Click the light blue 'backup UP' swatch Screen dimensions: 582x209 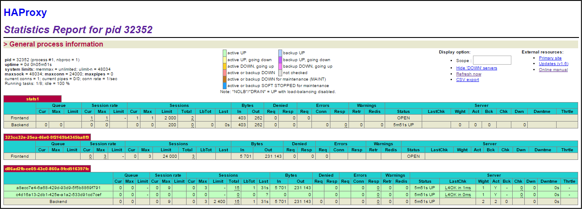[x=280, y=53]
